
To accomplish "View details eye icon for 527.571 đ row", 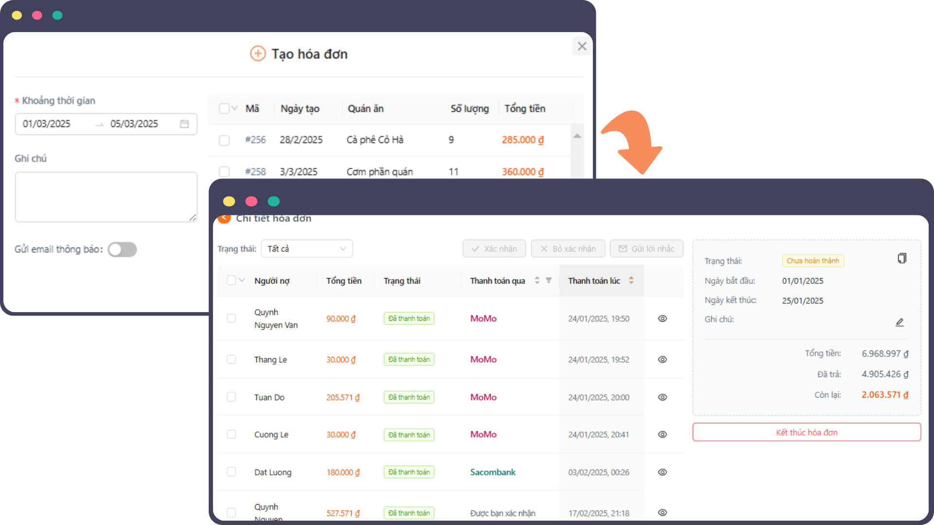I will (x=663, y=512).
